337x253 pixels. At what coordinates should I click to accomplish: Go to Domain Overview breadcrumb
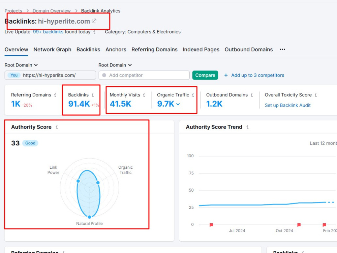[x=52, y=11]
